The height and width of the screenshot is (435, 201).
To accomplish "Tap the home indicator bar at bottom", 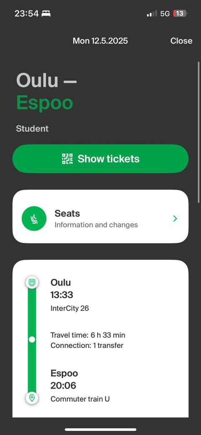I will tap(100, 430).
